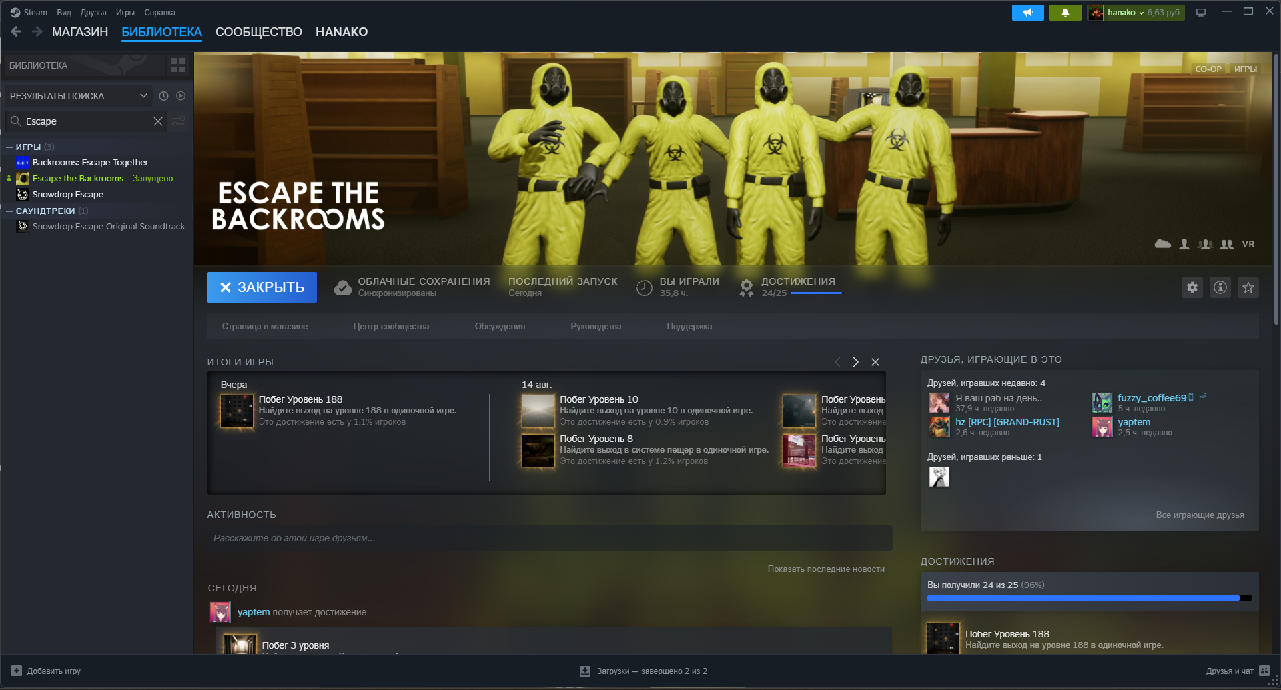Click the activity post input box
Image resolution: width=1281 pixels, height=690 pixels.
click(x=550, y=538)
